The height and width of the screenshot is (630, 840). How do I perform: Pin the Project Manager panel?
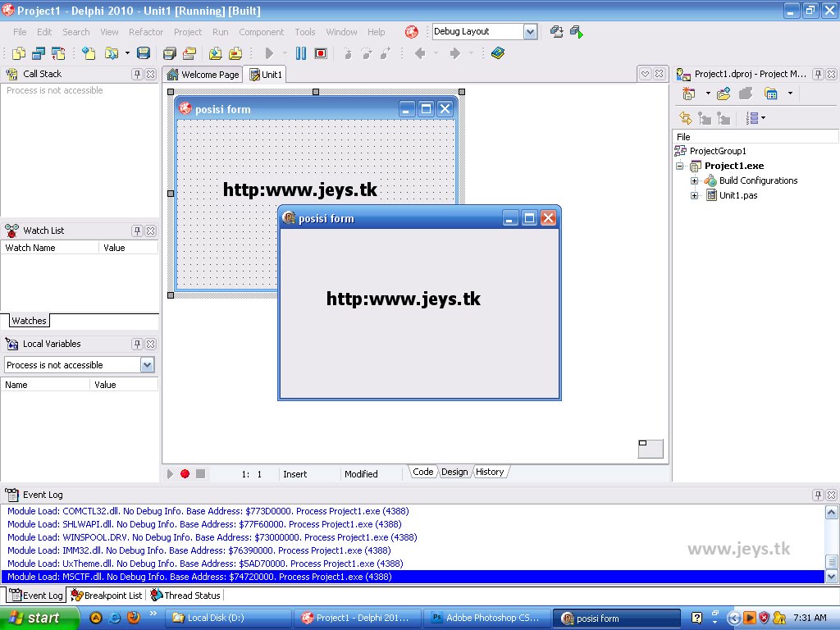(x=818, y=75)
